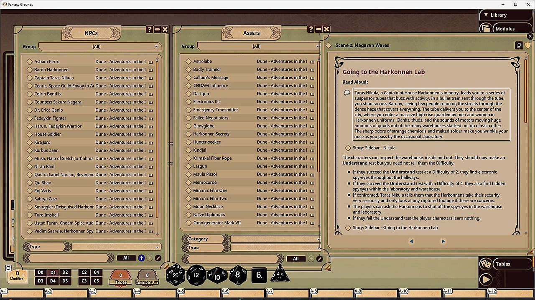Toggle the D3 difficulty button
The width and height of the screenshot is (535, 300).
pyautogui.click(x=41, y=281)
